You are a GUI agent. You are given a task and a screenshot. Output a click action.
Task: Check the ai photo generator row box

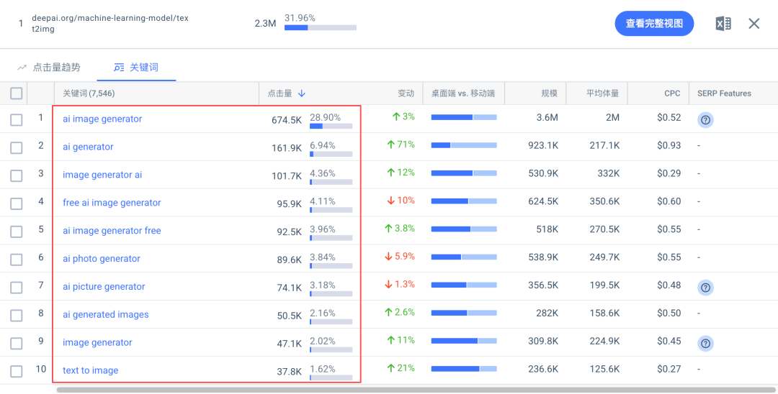17,260
